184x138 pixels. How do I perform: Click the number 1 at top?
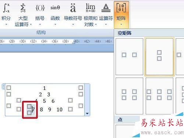tap(45, 88)
